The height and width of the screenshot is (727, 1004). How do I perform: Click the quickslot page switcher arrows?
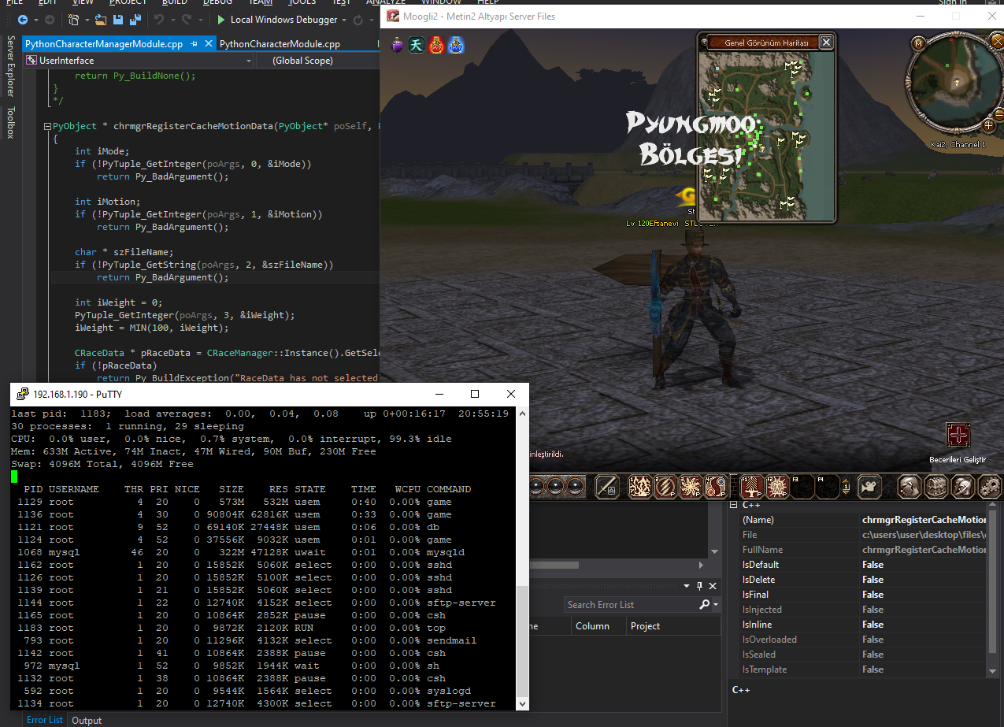(x=846, y=487)
